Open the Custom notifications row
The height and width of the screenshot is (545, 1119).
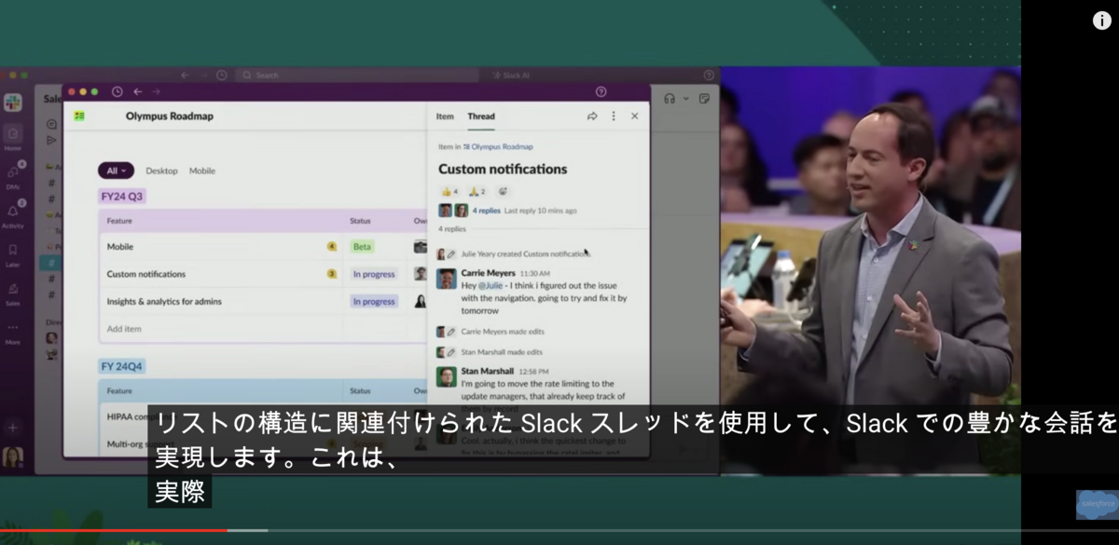(263, 274)
